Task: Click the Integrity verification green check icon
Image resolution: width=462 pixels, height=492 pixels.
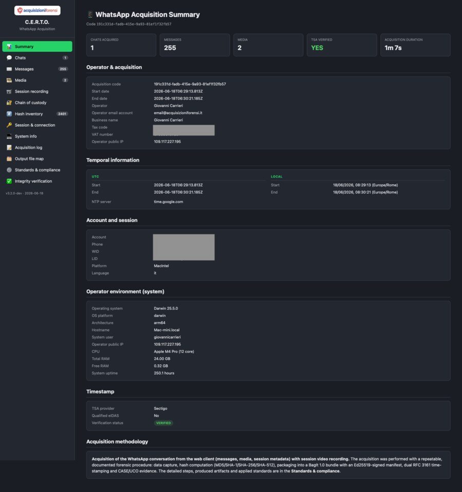Action: click(9, 181)
